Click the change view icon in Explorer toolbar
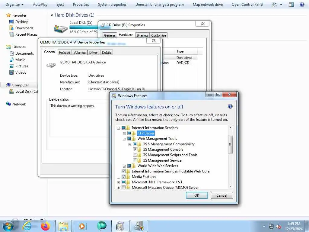The height and width of the screenshot is (232, 309). (x=275, y=4)
